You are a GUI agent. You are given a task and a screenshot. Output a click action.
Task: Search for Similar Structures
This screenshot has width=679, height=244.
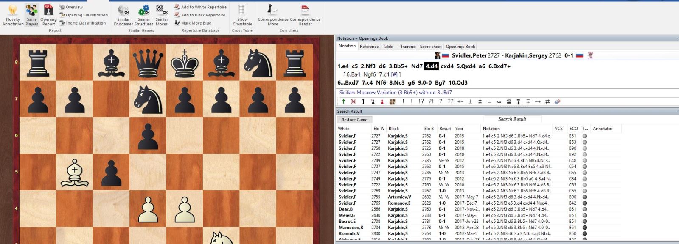point(144,16)
